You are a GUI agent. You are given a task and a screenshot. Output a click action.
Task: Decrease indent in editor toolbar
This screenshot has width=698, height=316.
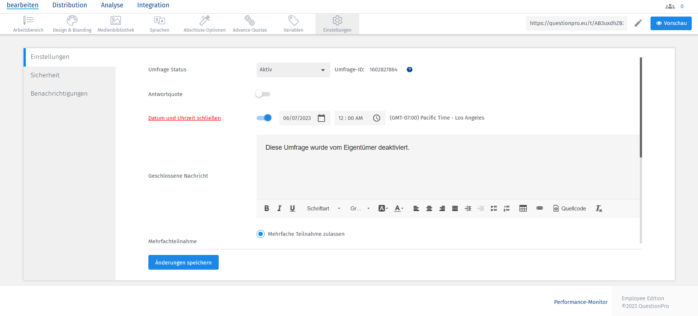(x=481, y=208)
